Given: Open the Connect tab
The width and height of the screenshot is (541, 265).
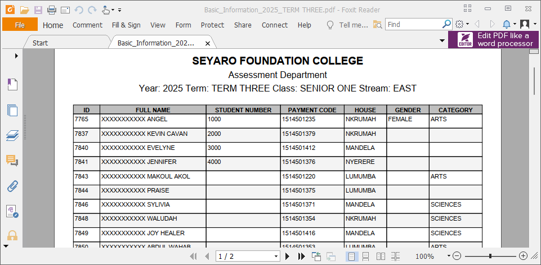Looking at the screenshot, I should 275,25.
